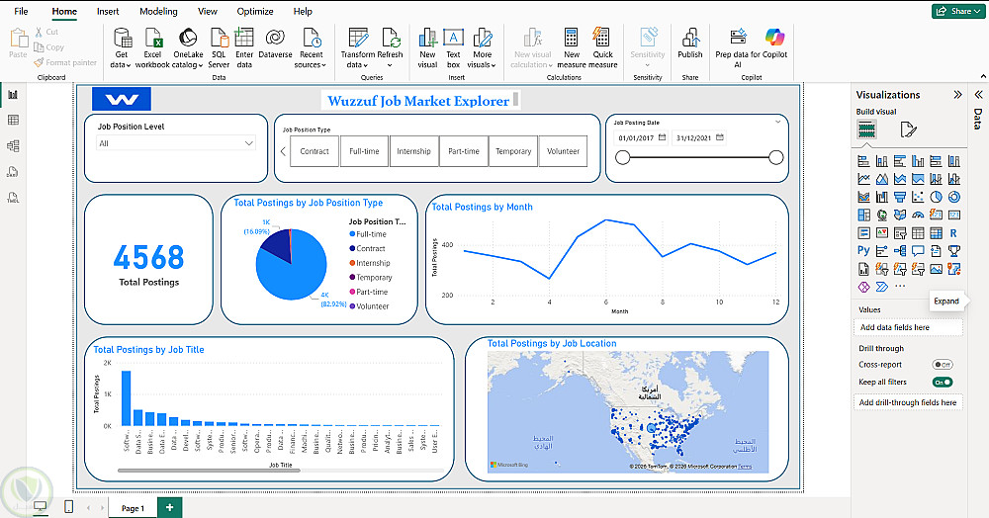The height and width of the screenshot is (518, 989).
Task: Select the trophy Metrics visual icon
Action: pyautogui.click(x=954, y=251)
